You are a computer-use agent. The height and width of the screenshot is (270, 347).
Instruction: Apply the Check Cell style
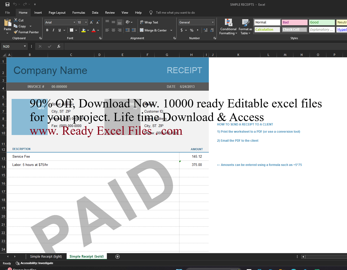(x=295, y=30)
